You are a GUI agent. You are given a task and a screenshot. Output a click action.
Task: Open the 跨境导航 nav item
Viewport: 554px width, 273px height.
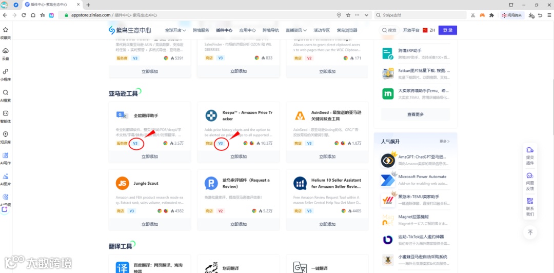click(271, 30)
